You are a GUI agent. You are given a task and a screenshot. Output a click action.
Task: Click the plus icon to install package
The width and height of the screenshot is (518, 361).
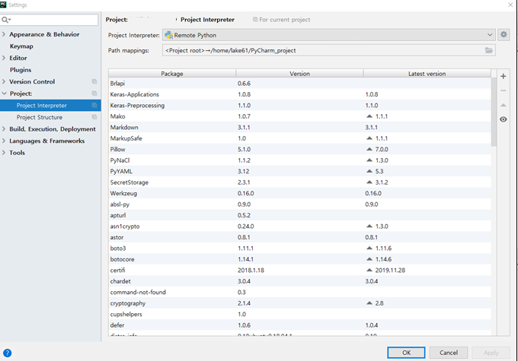(503, 76)
